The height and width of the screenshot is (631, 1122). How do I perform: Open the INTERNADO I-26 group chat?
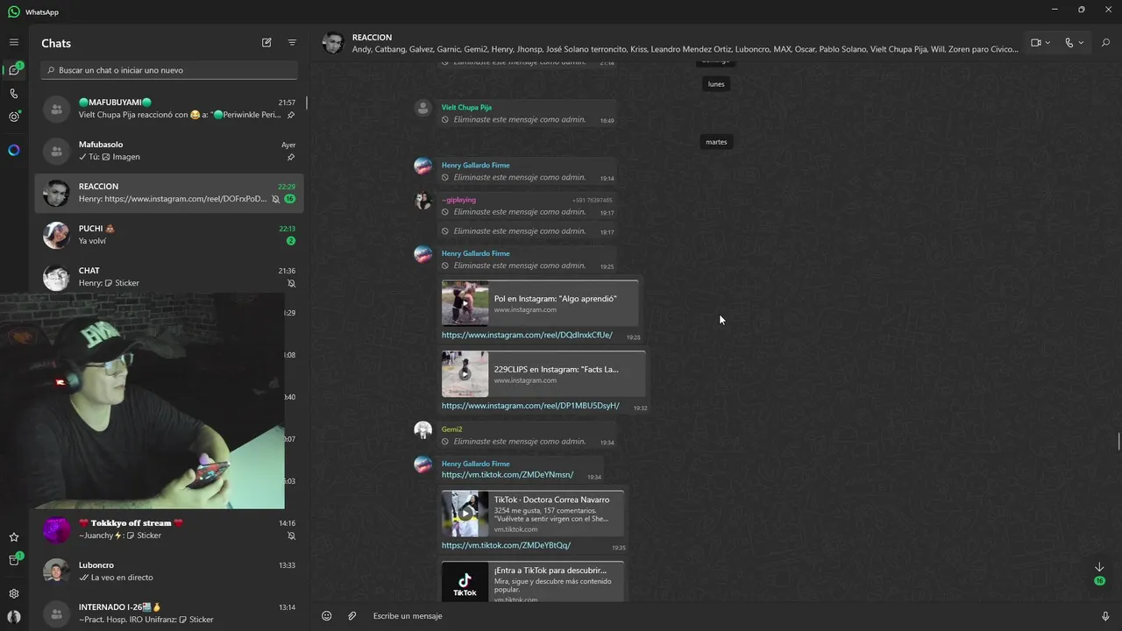click(169, 613)
